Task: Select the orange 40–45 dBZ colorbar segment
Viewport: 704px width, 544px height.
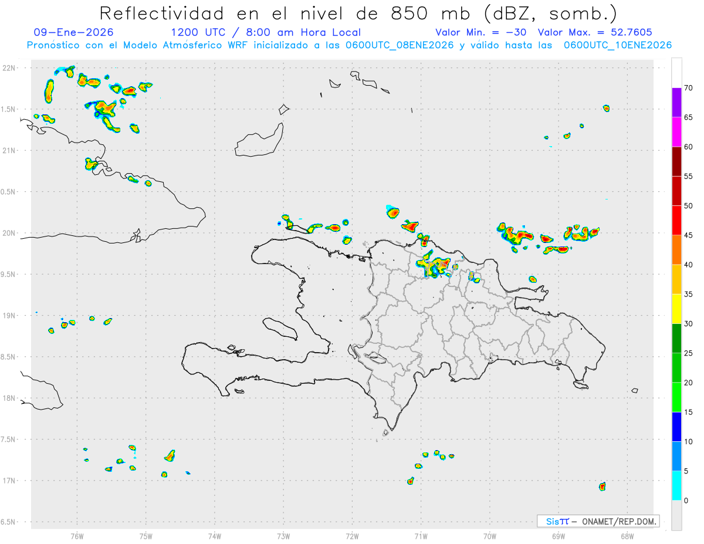Action: click(x=676, y=250)
